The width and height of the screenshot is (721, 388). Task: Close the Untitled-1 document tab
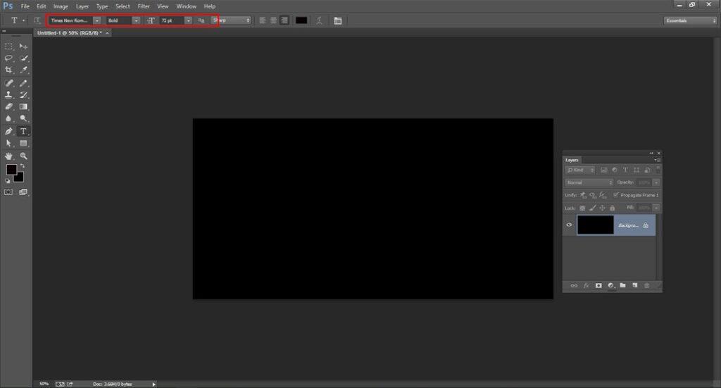pyautogui.click(x=108, y=33)
